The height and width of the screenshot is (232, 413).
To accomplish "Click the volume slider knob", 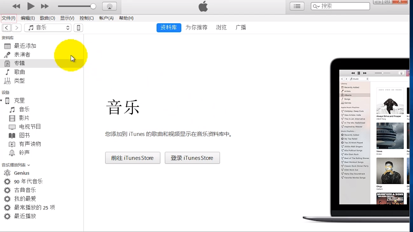I will click(93, 6).
